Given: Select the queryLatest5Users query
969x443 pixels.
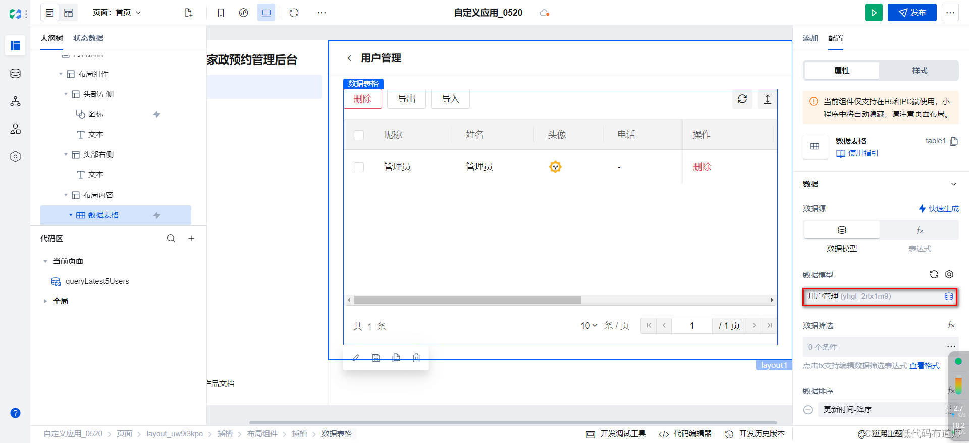Looking at the screenshot, I should [91, 281].
